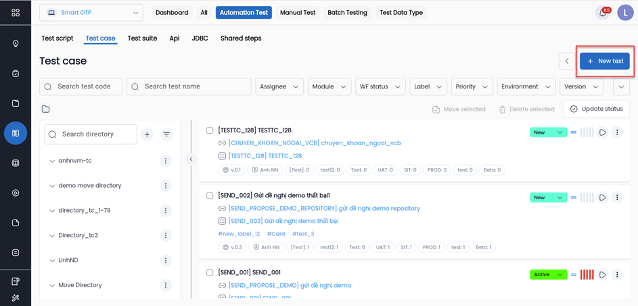Open the chuyen_khoan_ngoai_vcb link
This screenshot has width=638, height=306.
(315, 143)
